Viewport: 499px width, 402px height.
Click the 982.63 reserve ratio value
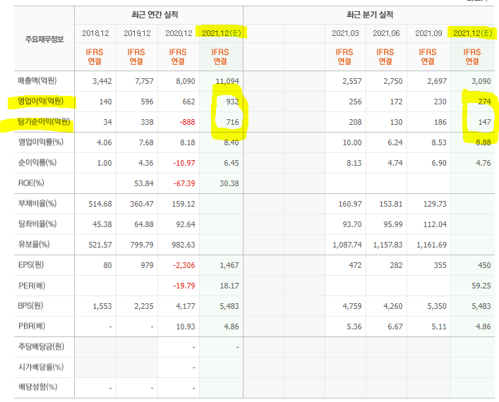click(184, 245)
